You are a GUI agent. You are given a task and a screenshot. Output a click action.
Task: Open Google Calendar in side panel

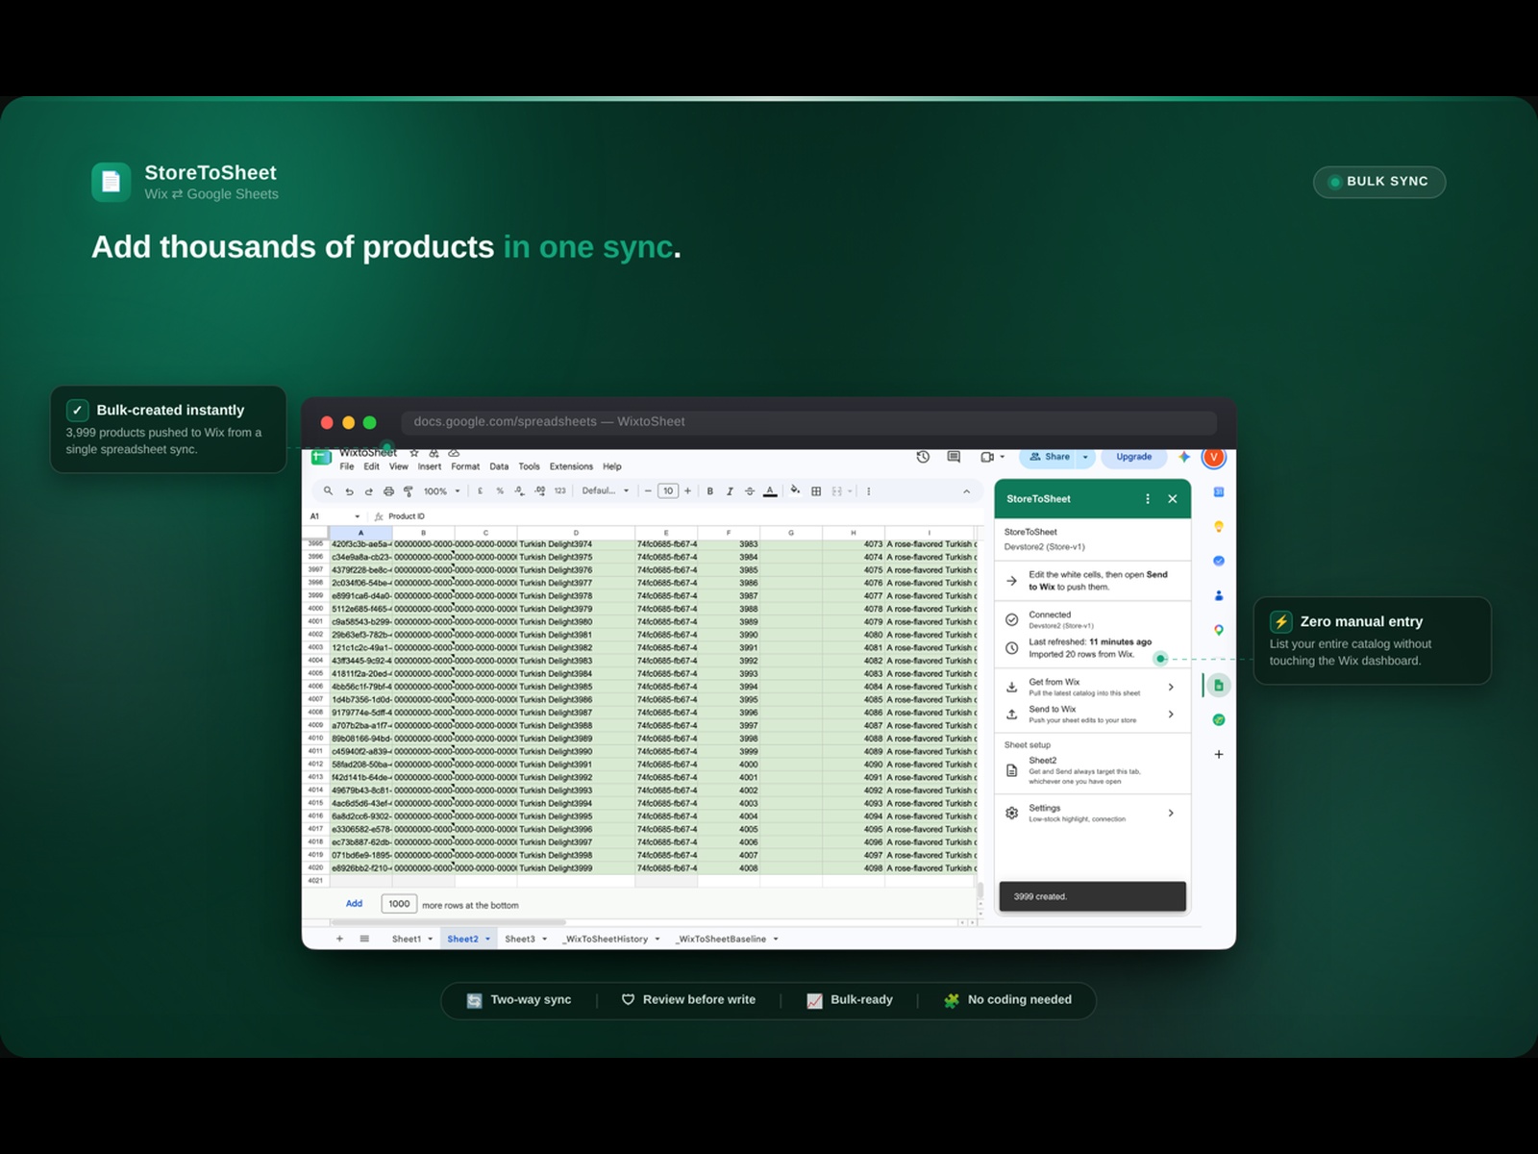point(1219,491)
